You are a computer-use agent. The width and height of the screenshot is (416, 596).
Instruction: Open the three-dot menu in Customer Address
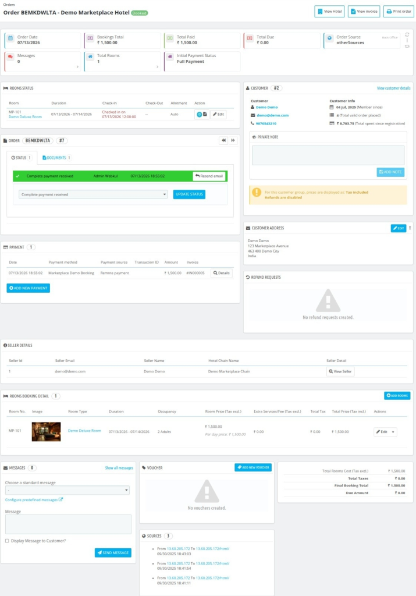coord(410,228)
